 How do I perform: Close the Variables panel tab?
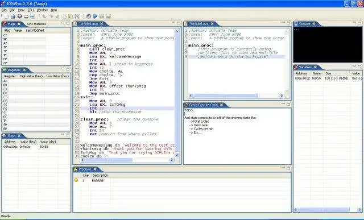click(x=316, y=67)
